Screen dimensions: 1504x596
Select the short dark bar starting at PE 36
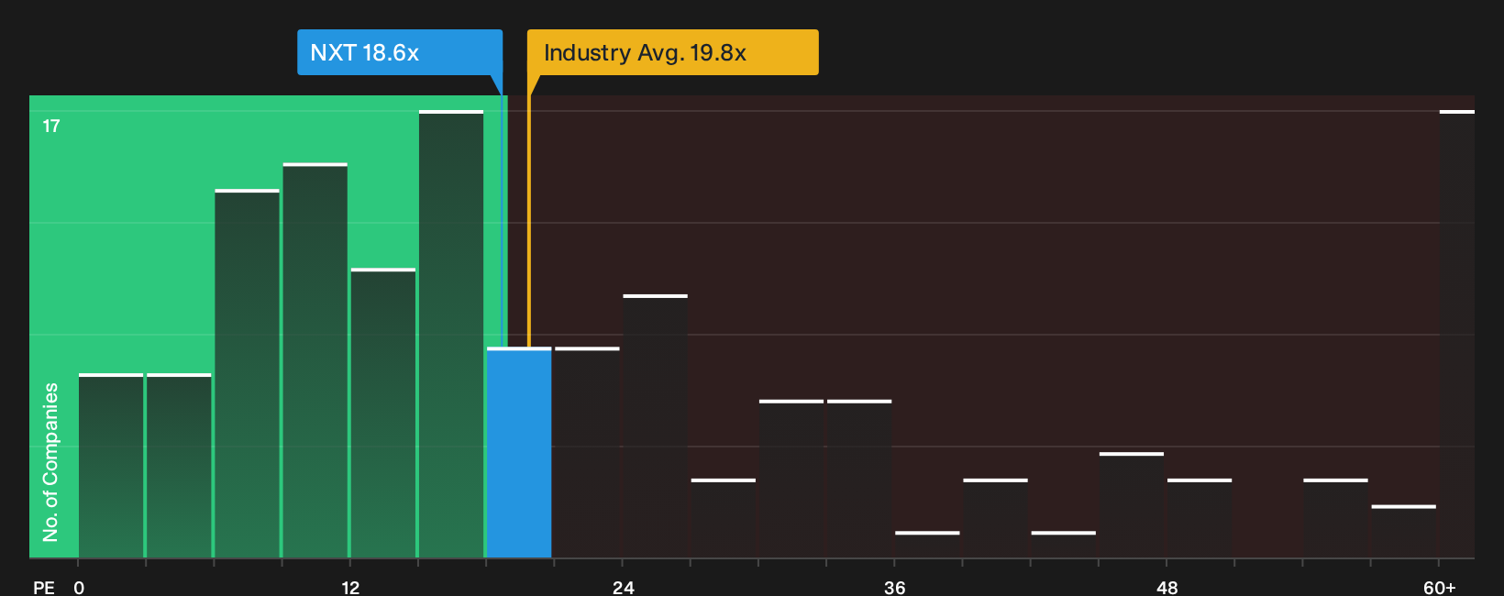tap(927, 545)
